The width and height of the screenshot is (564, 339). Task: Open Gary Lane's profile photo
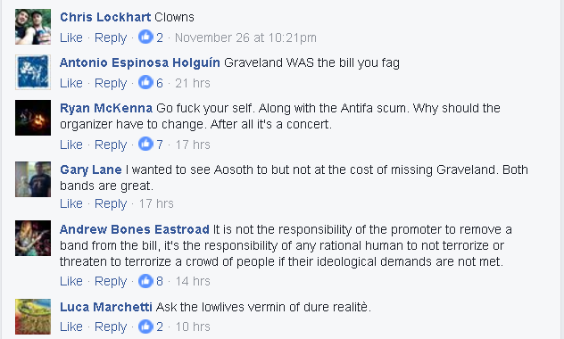coord(33,179)
